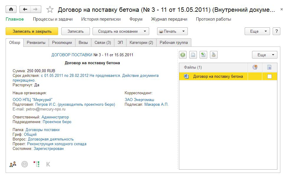This screenshot has height=177, width=288.
Task: Click the Файлы (1) column header
Action: [x=213, y=67]
